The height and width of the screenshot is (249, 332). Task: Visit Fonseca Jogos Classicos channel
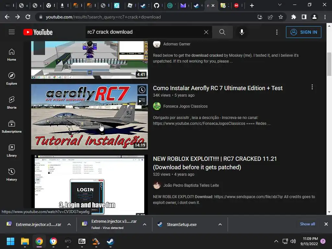[185, 106]
